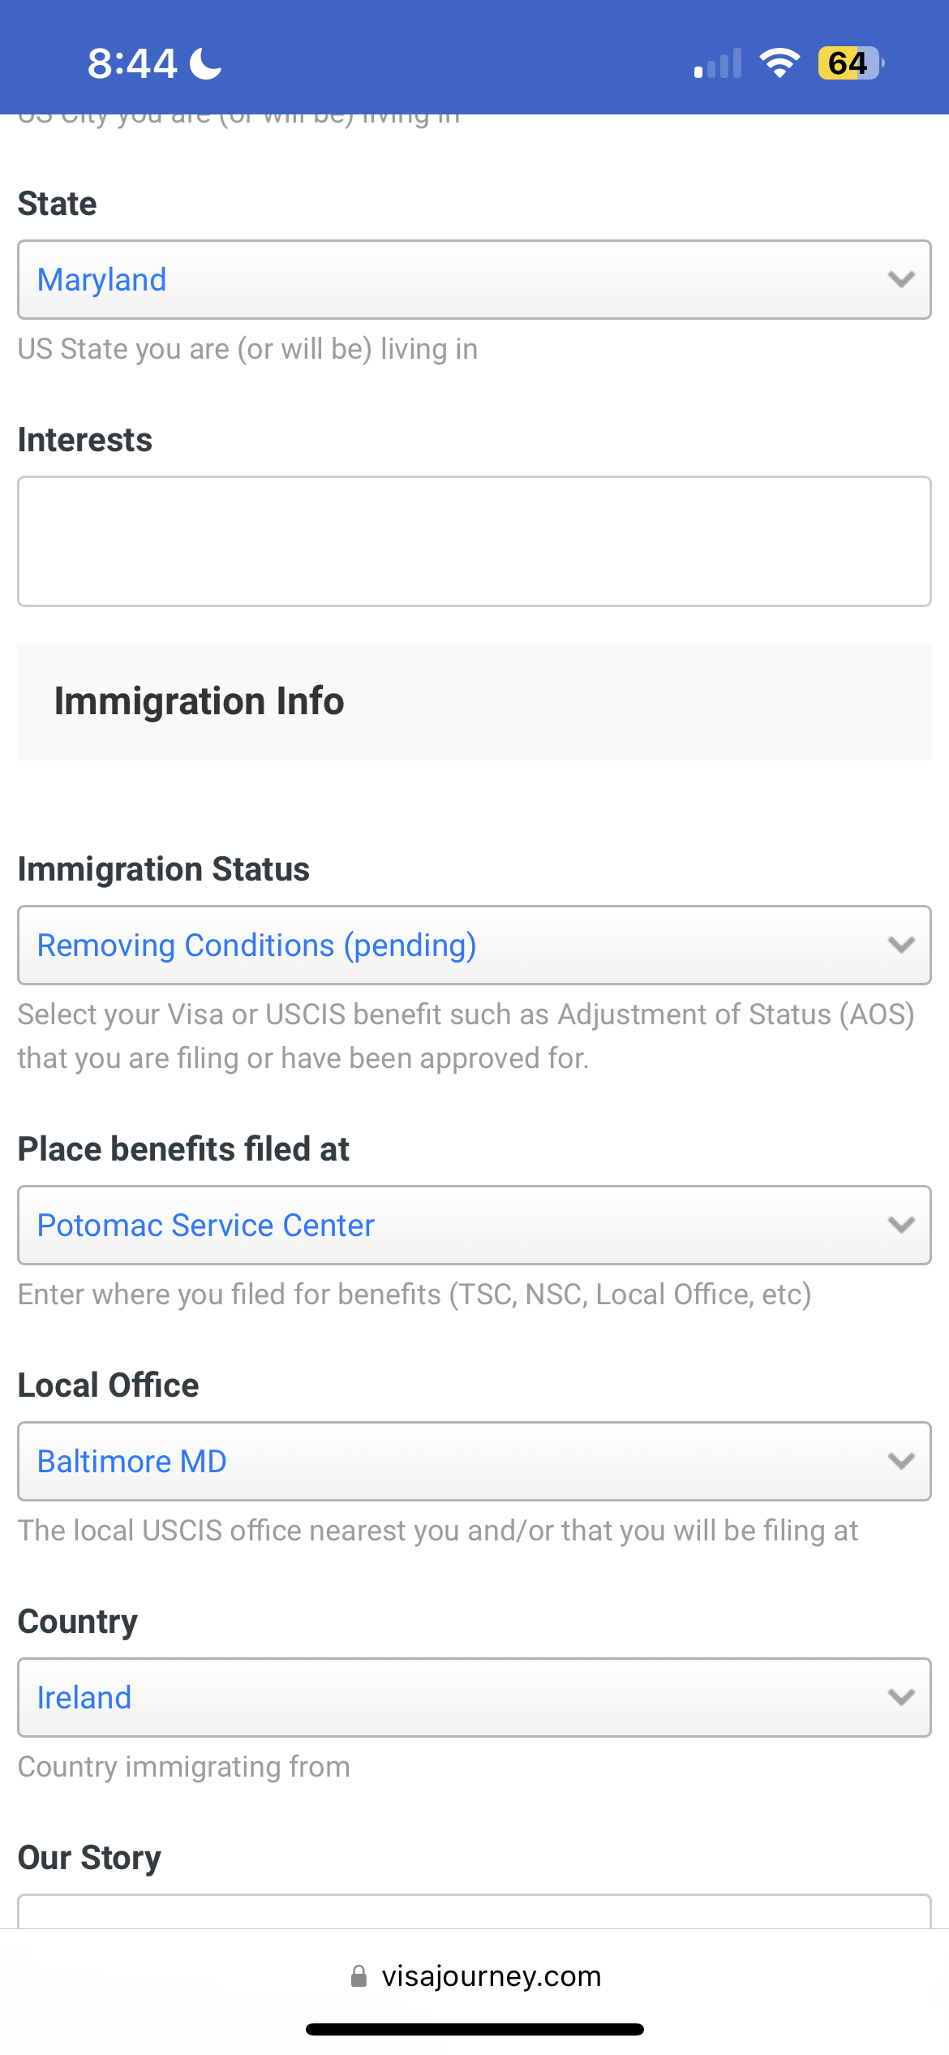Tap the crescent moon Focus icon
The width and height of the screenshot is (949, 2055).
206,63
